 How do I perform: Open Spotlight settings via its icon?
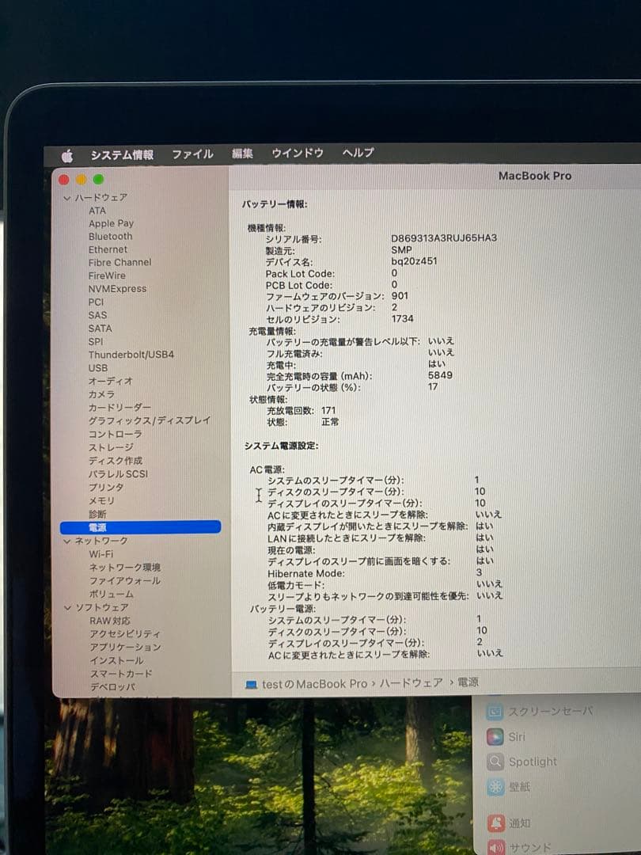(495, 762)
